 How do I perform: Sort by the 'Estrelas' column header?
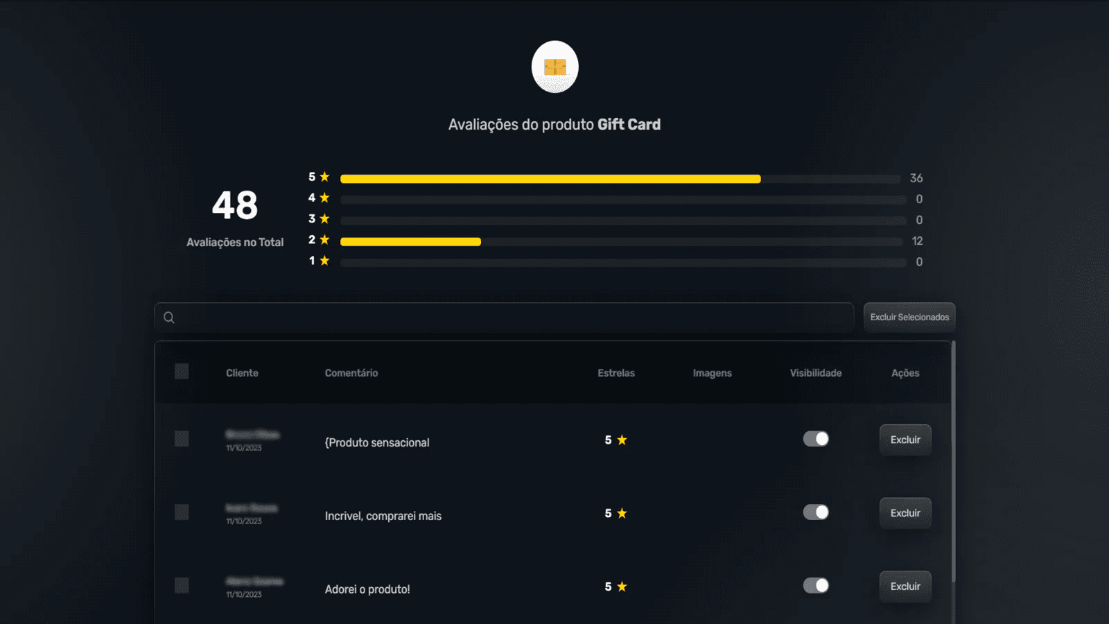coord(615,373)
